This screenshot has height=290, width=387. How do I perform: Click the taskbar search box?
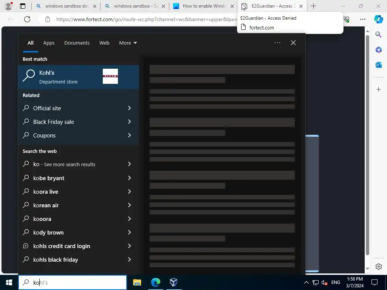(x=73, y=282)
